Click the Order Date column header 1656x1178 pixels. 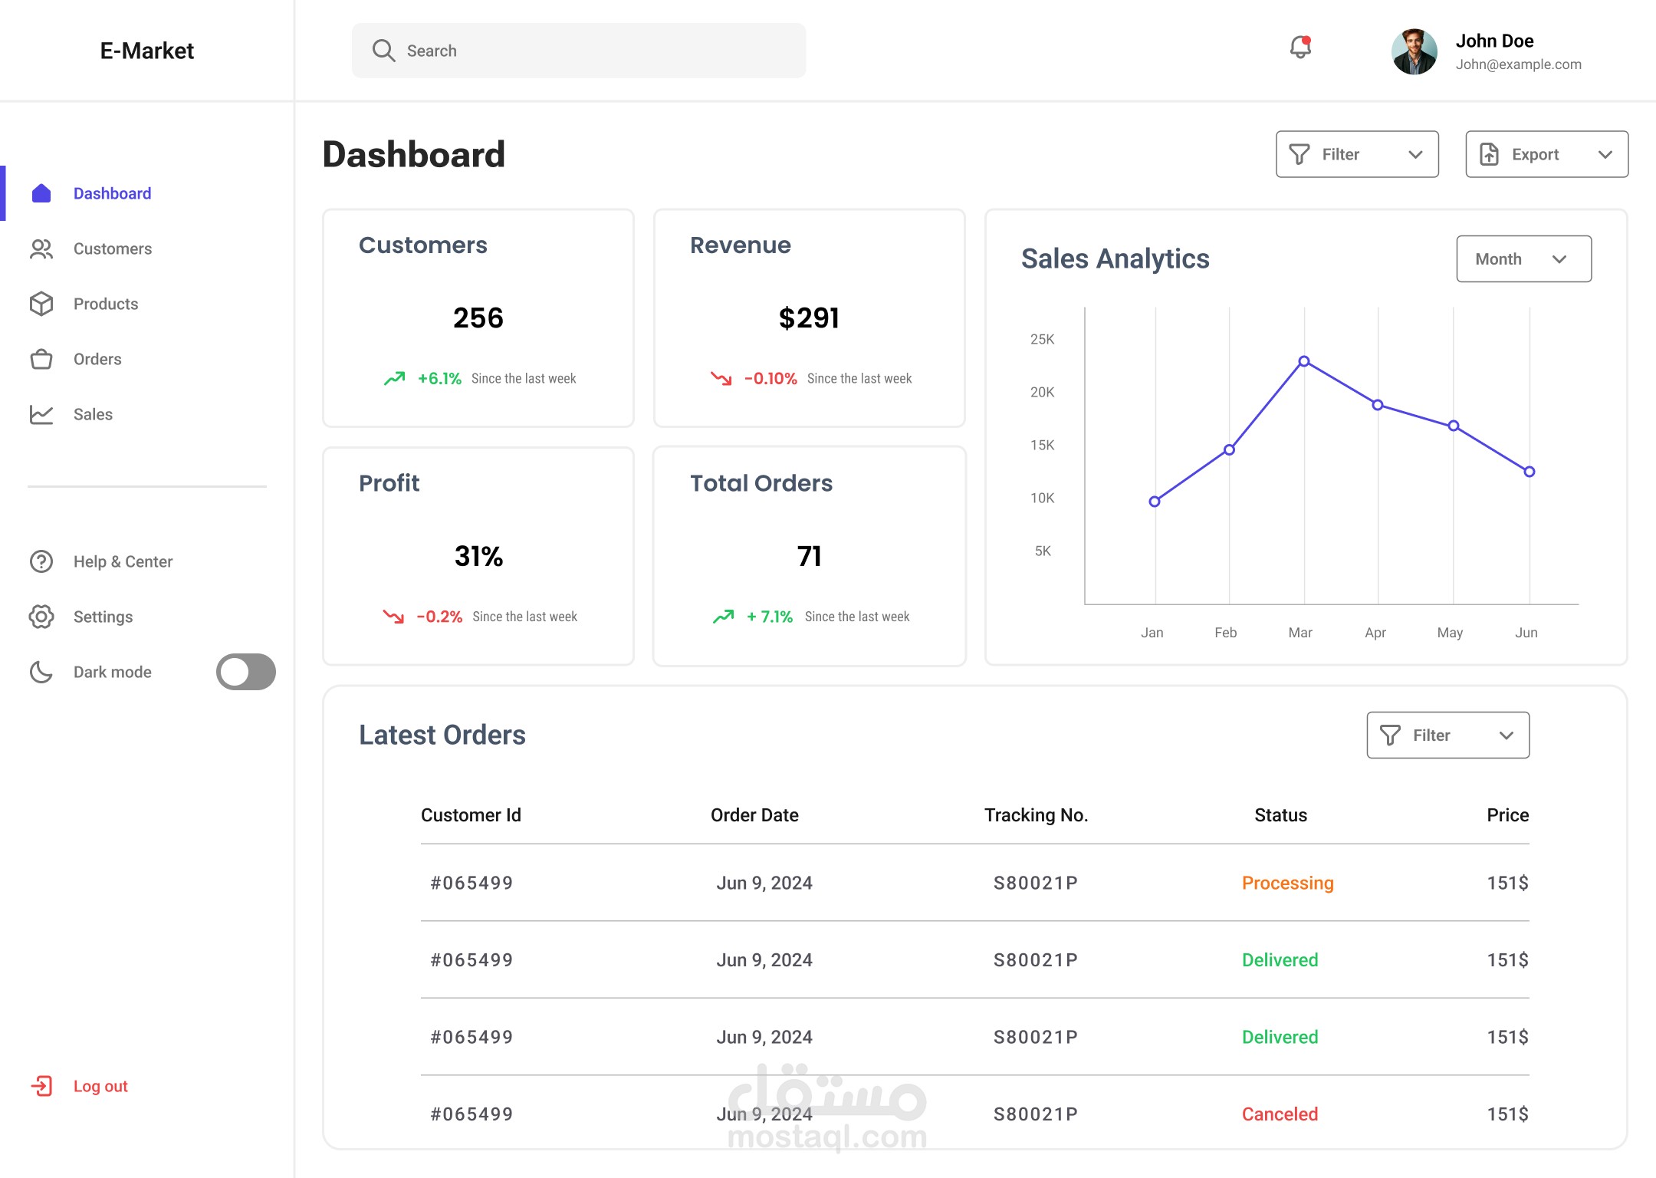click(x=754, y=815)
